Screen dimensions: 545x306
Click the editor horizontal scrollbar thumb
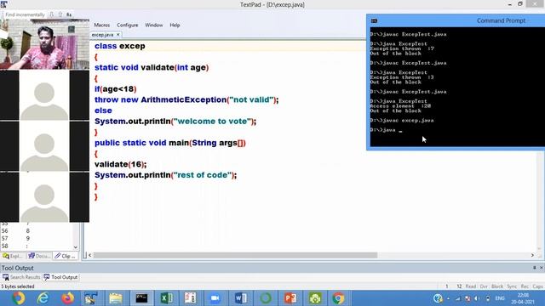[235, 255]
